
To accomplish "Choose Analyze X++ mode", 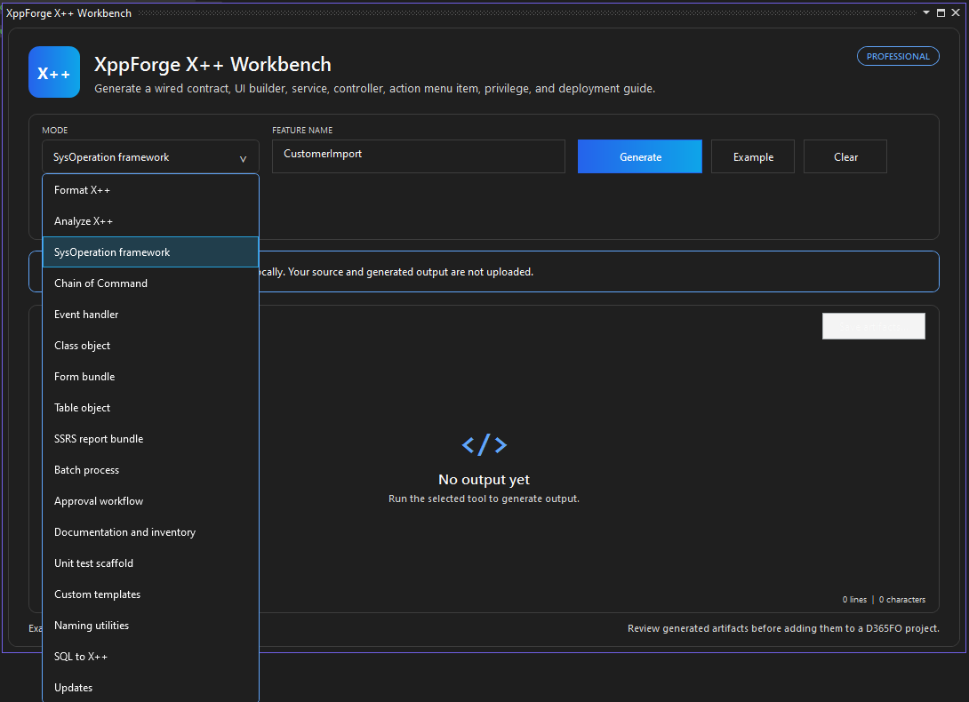I will (150, 221).
